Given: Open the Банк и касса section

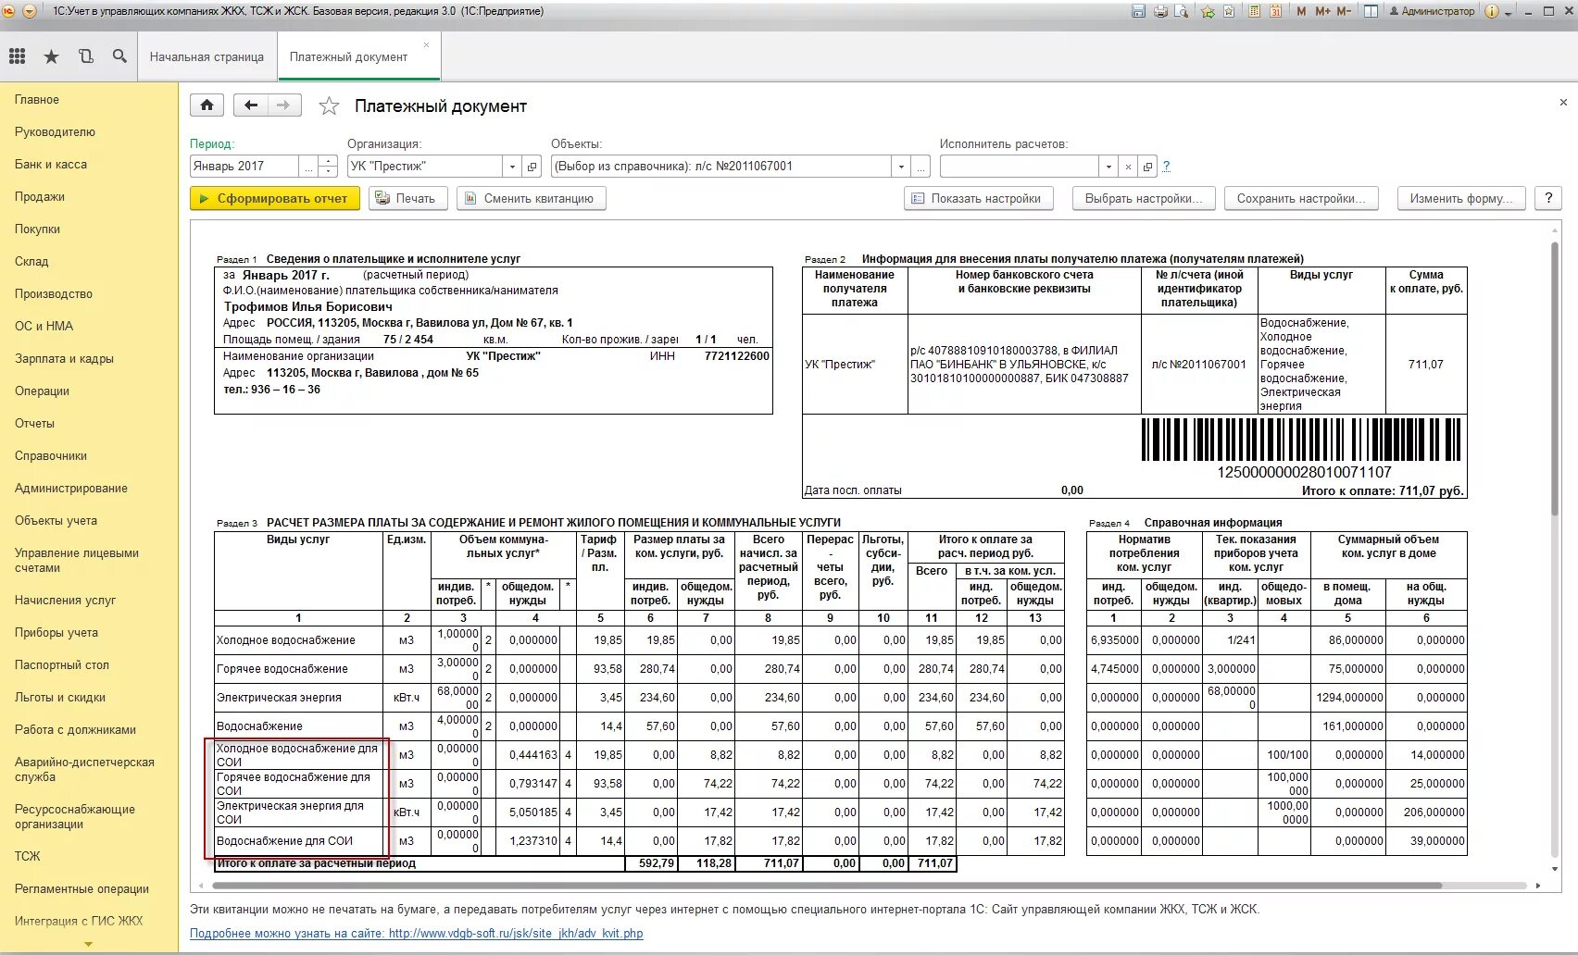Looking at the screenshot, I should click(x=51, y=164).
